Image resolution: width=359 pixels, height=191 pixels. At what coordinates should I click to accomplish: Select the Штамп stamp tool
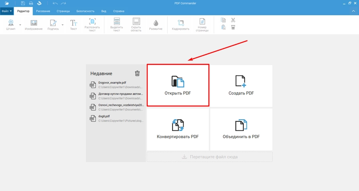(x=11, y=25)
